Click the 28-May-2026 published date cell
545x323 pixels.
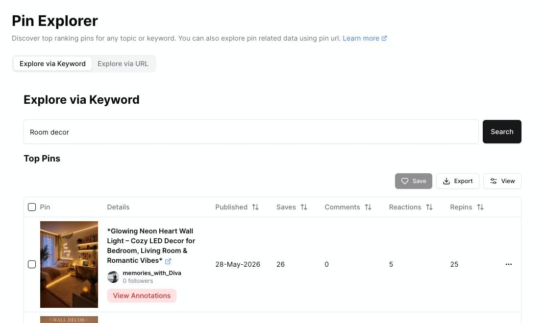tap(238, 264)
